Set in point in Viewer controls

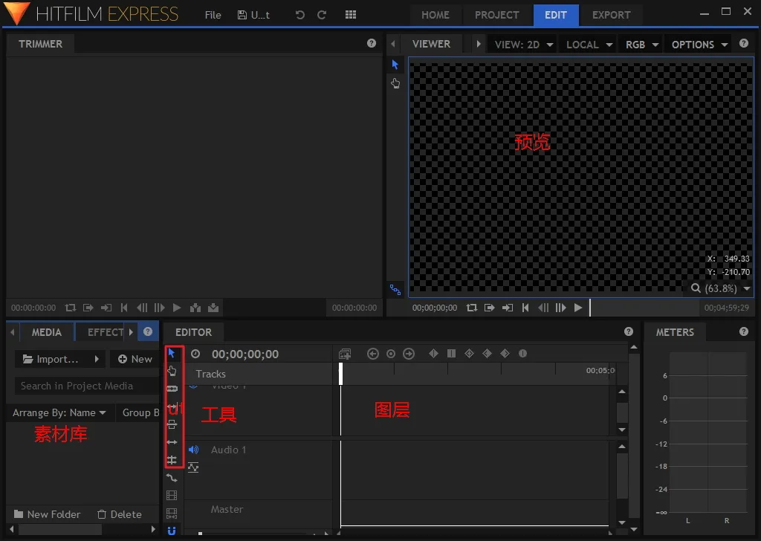[x=489, y=308]
